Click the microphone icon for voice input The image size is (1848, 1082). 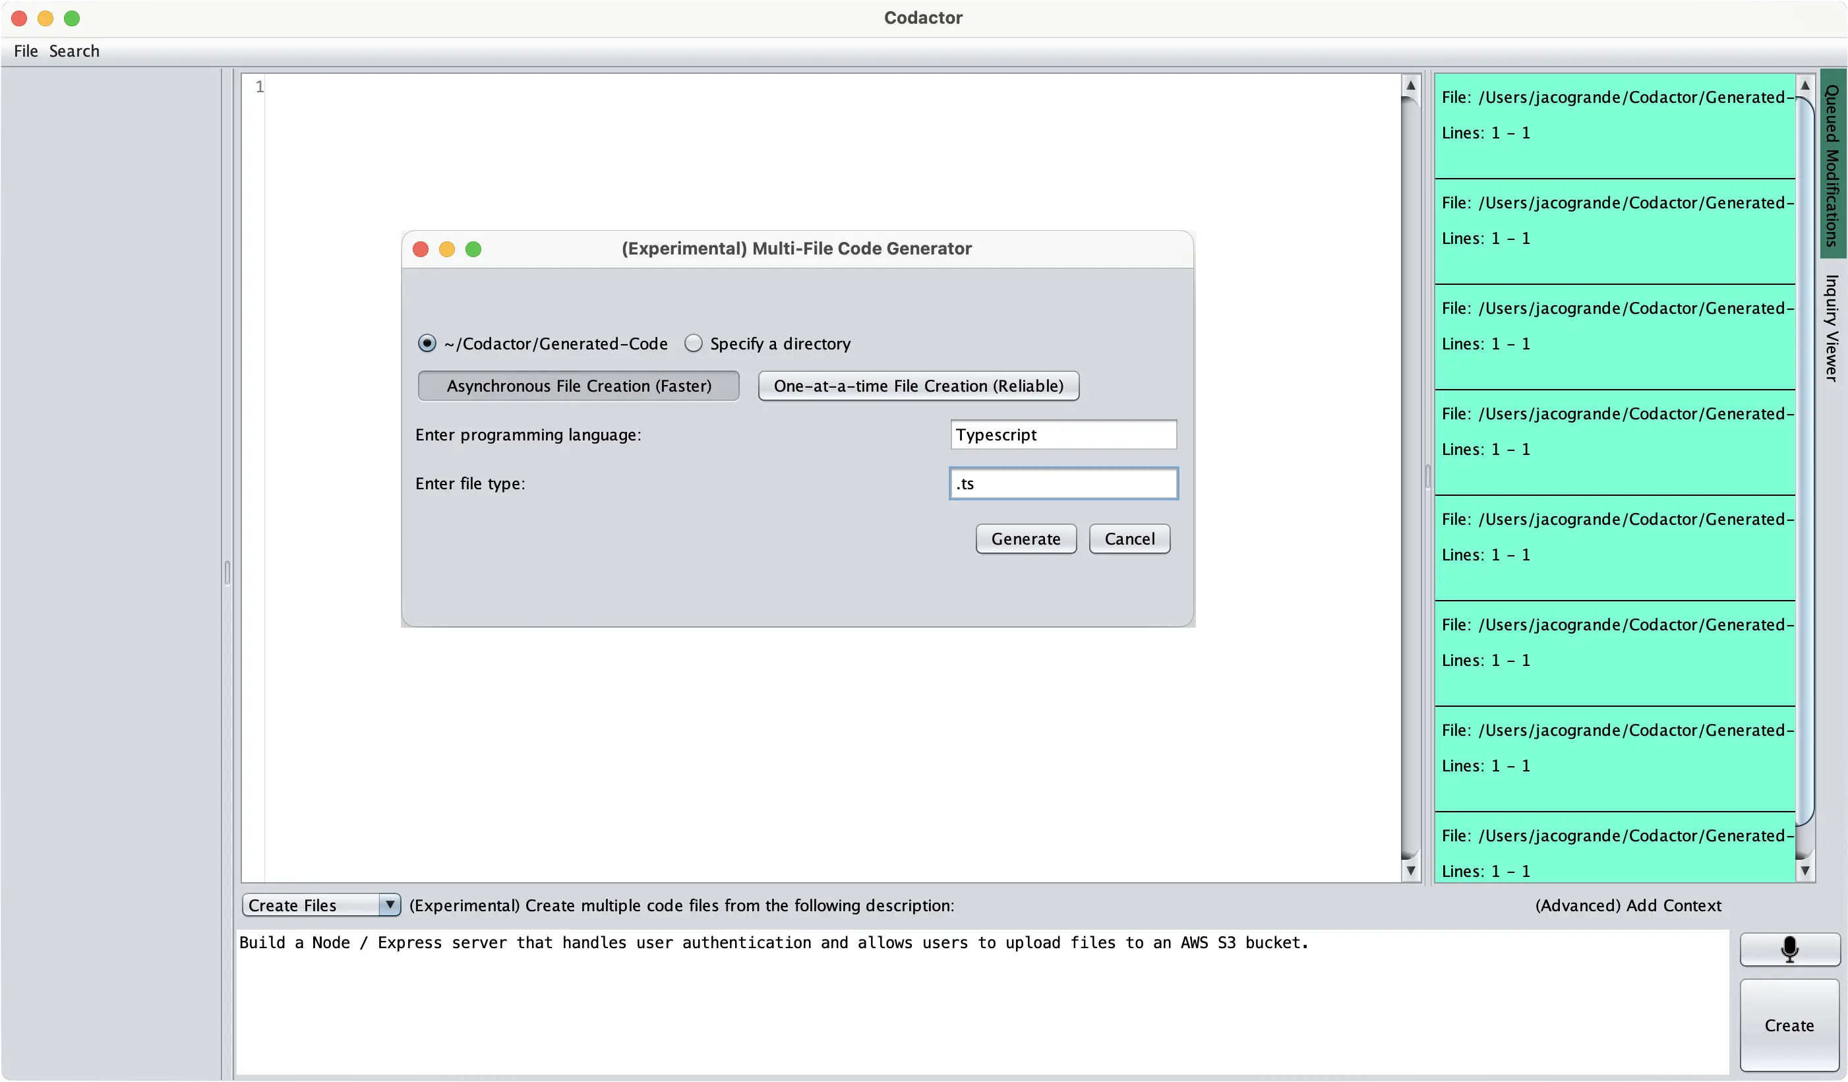pyautogui.click(x=1789, y=949)
